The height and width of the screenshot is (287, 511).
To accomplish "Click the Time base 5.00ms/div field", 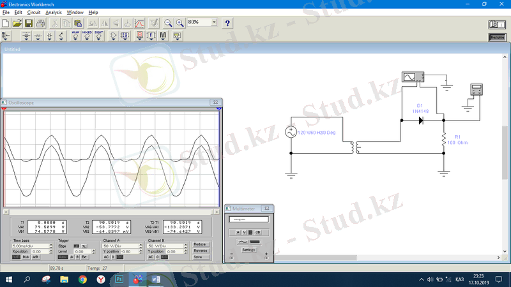I will (30, 246).
